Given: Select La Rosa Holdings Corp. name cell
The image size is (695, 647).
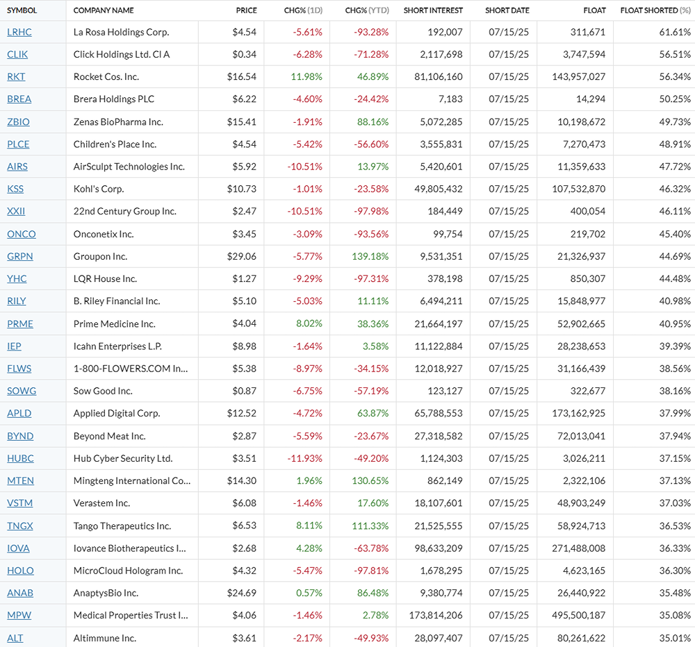Looking at the screenshot, I should click(122, 33).
